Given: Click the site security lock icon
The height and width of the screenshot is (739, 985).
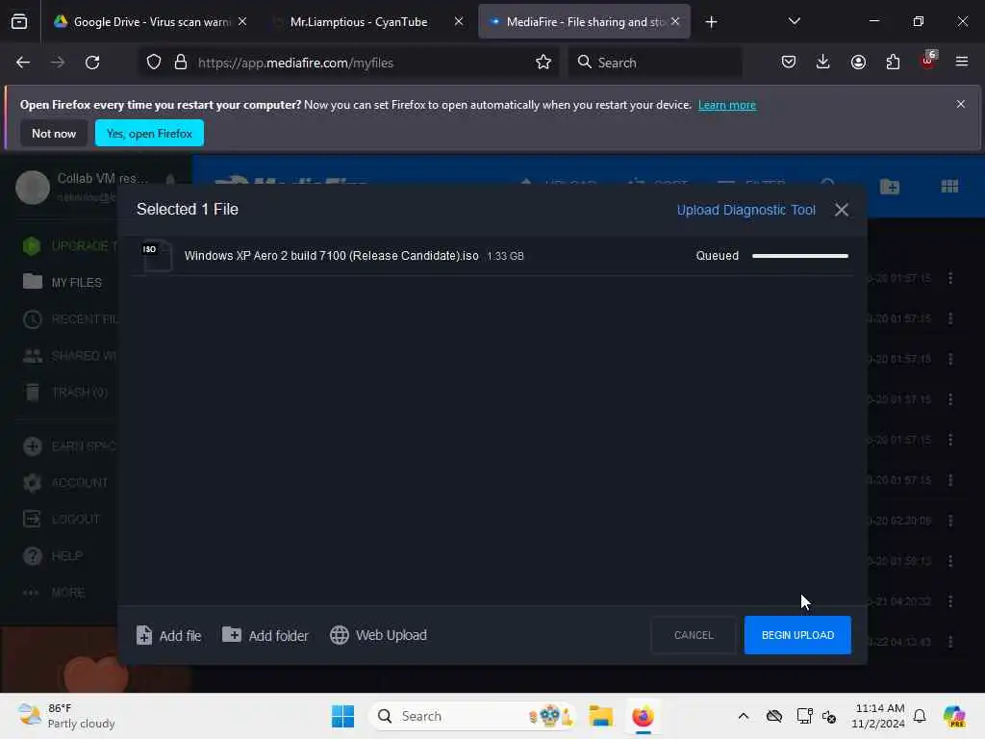Looking at the screenshot, I should pos(181,63).
